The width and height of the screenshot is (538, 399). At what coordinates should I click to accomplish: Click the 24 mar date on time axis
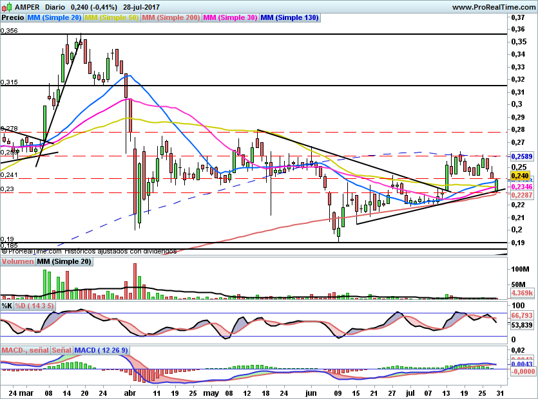[x=21, y=393]
